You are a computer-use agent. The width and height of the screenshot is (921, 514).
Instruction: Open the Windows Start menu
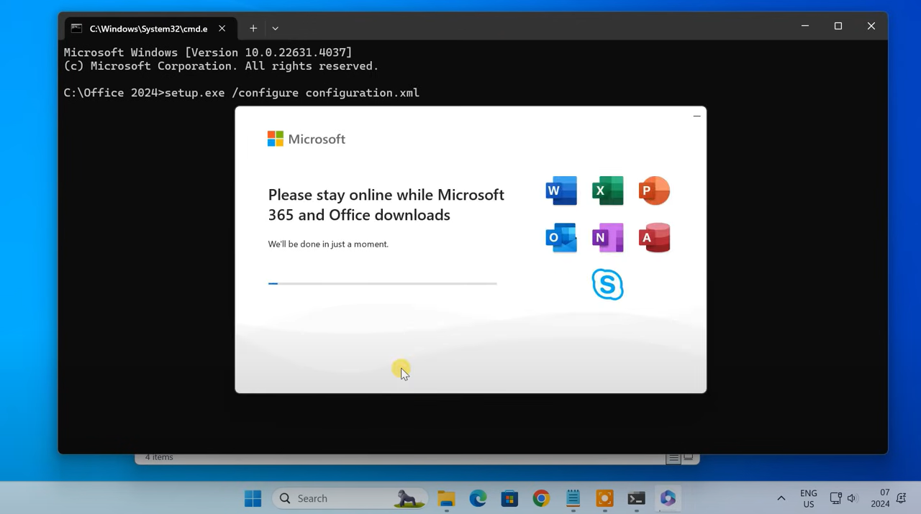tap(253, 498)
